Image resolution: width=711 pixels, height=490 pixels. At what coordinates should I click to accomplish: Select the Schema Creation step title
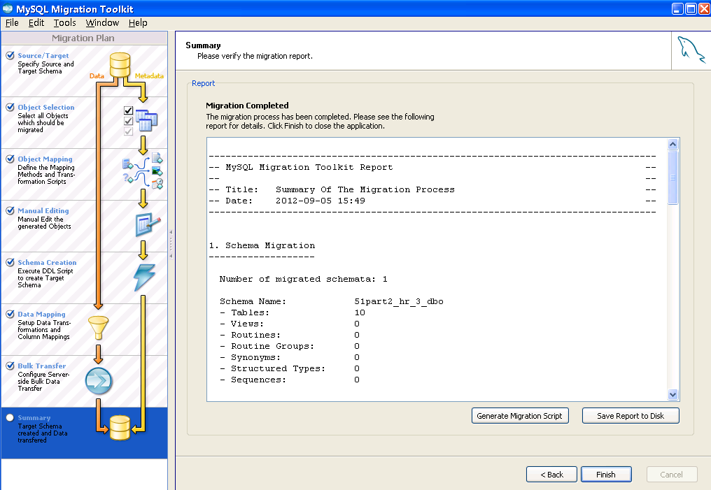tap(47, 262)
